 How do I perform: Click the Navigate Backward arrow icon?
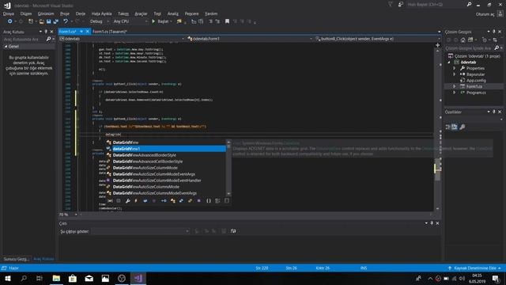pos(10,21)
